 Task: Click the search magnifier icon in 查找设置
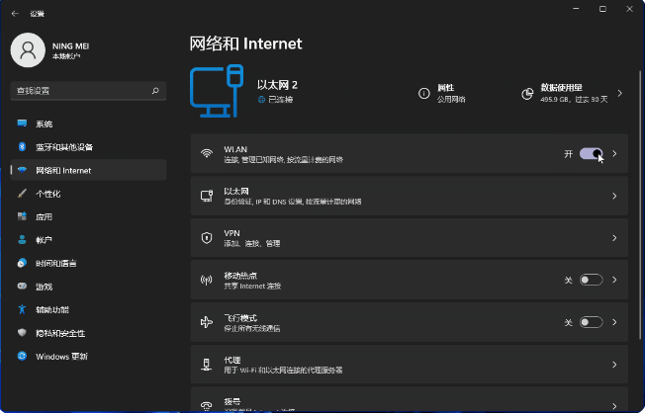pyautogui.click(x=155, y=90)
